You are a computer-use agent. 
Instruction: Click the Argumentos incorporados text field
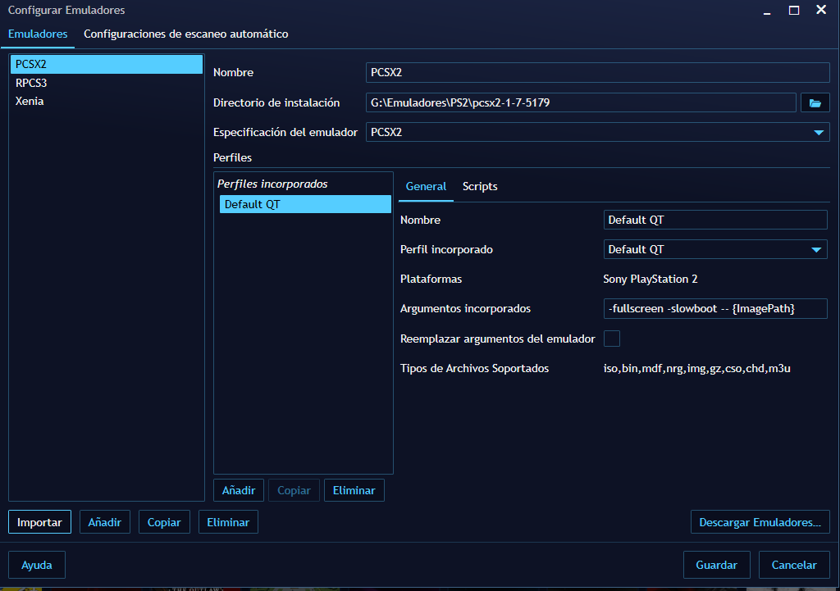click(714, 309)
